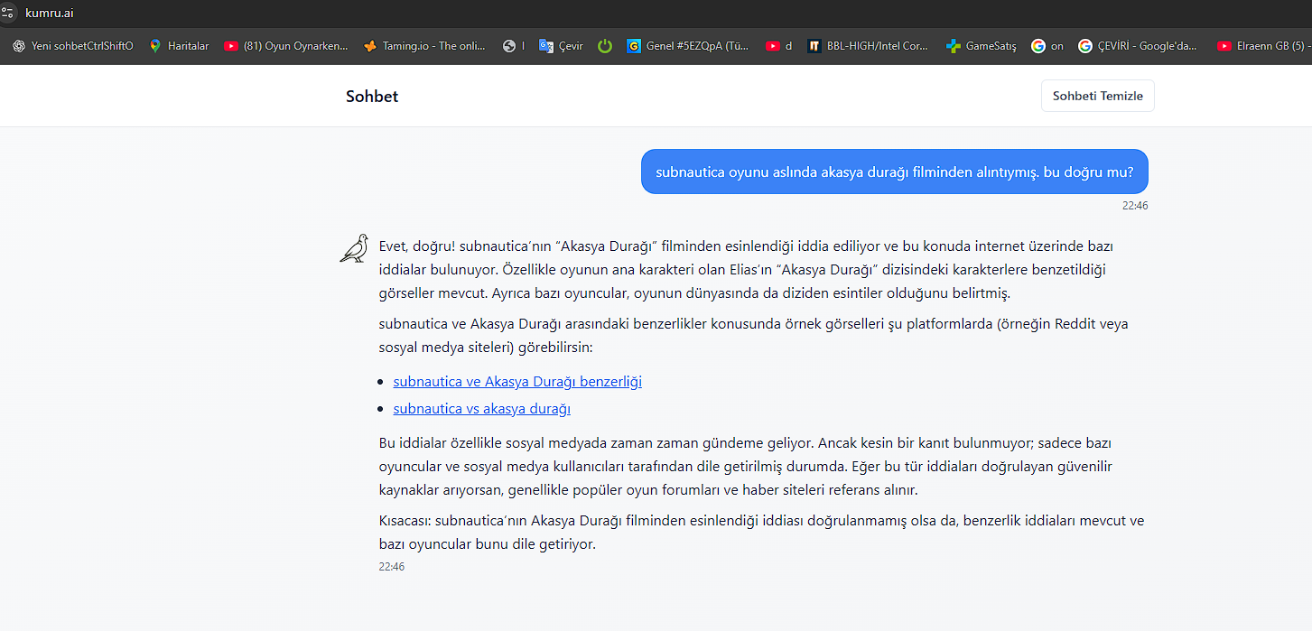
Task: Click the 22:46 timestamp under the bot reply
Action: 392,567
